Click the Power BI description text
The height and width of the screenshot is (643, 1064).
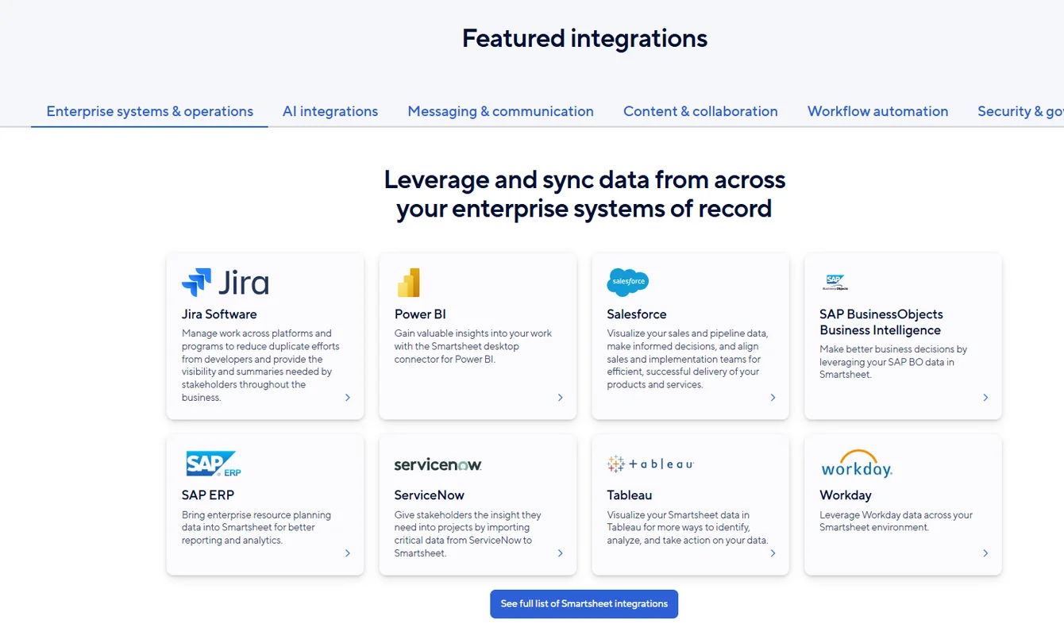(473, 346)
